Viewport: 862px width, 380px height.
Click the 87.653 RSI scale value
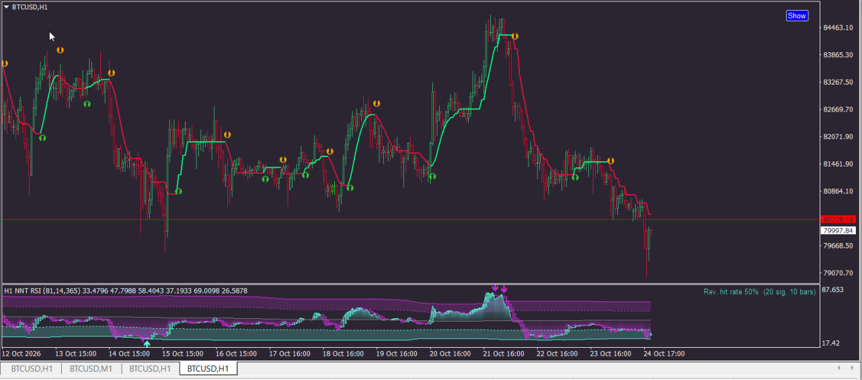833,290
